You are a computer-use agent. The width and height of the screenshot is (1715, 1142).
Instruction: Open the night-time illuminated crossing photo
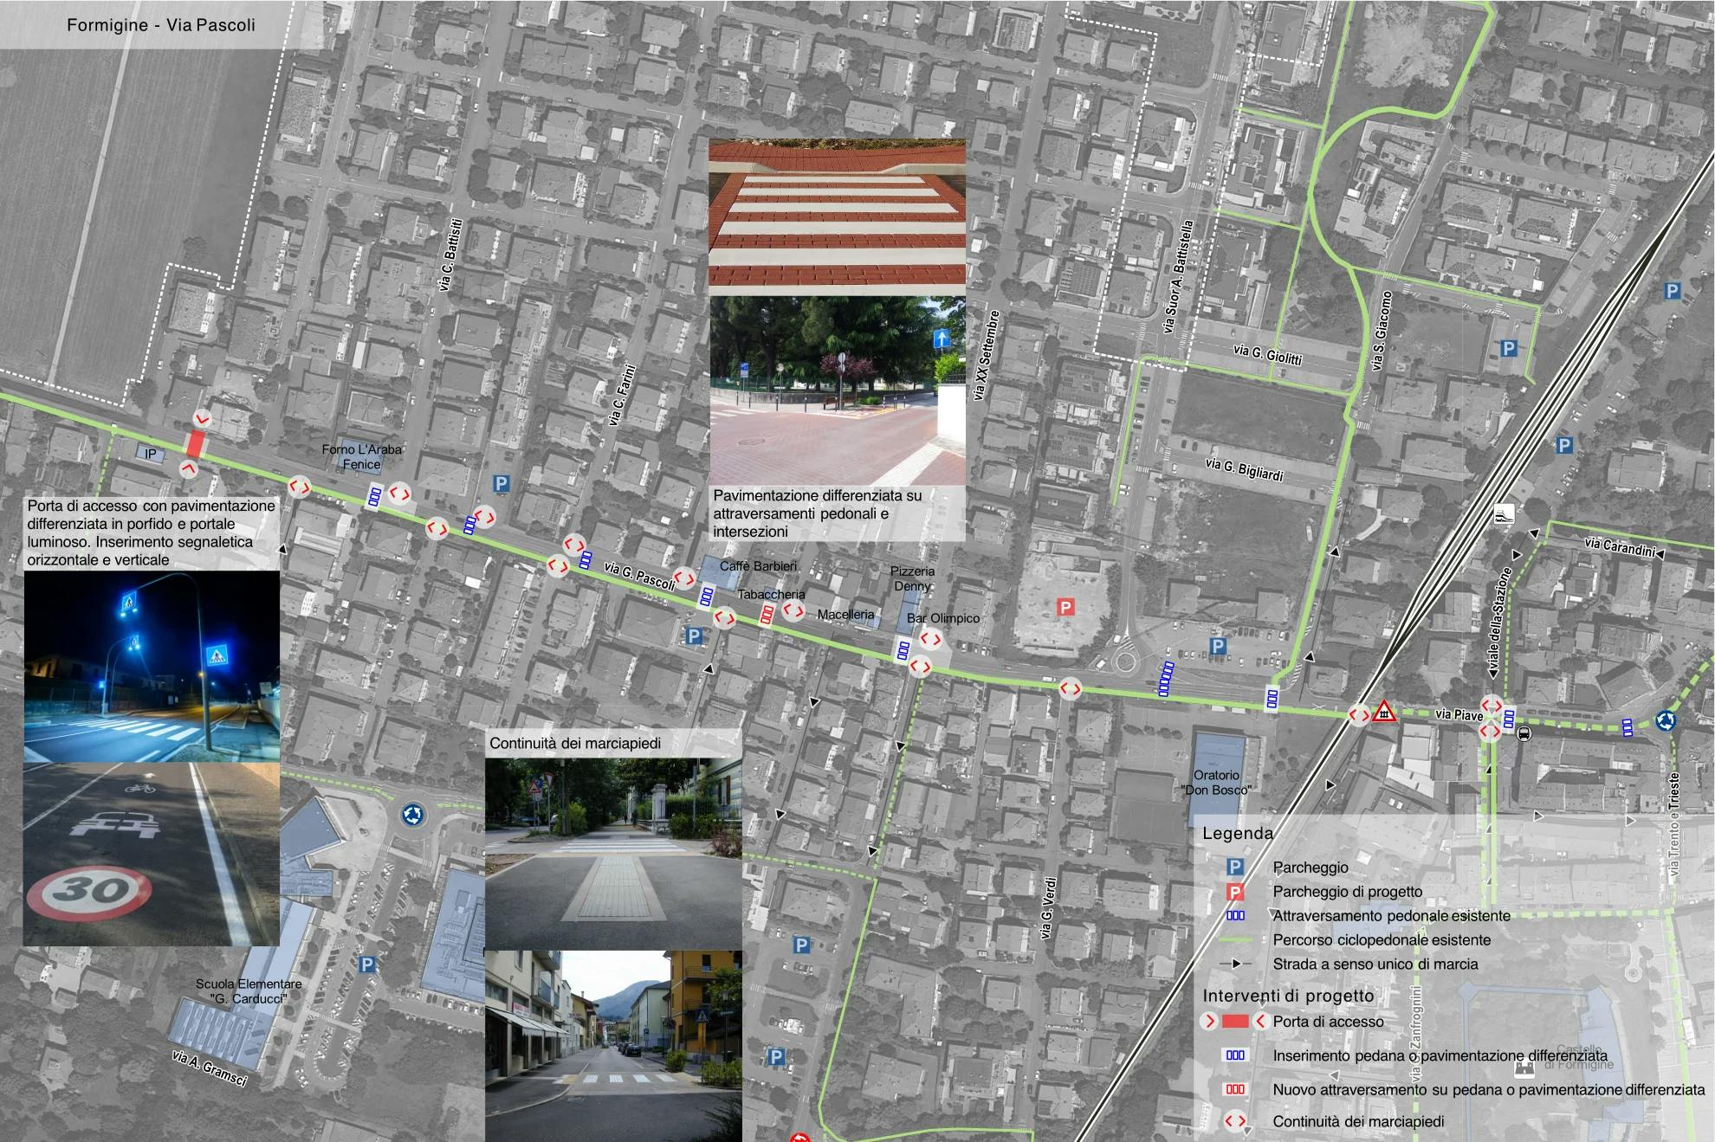152,667
